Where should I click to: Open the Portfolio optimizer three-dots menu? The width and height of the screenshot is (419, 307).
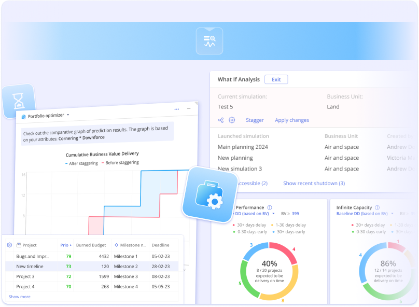[177, 109]
